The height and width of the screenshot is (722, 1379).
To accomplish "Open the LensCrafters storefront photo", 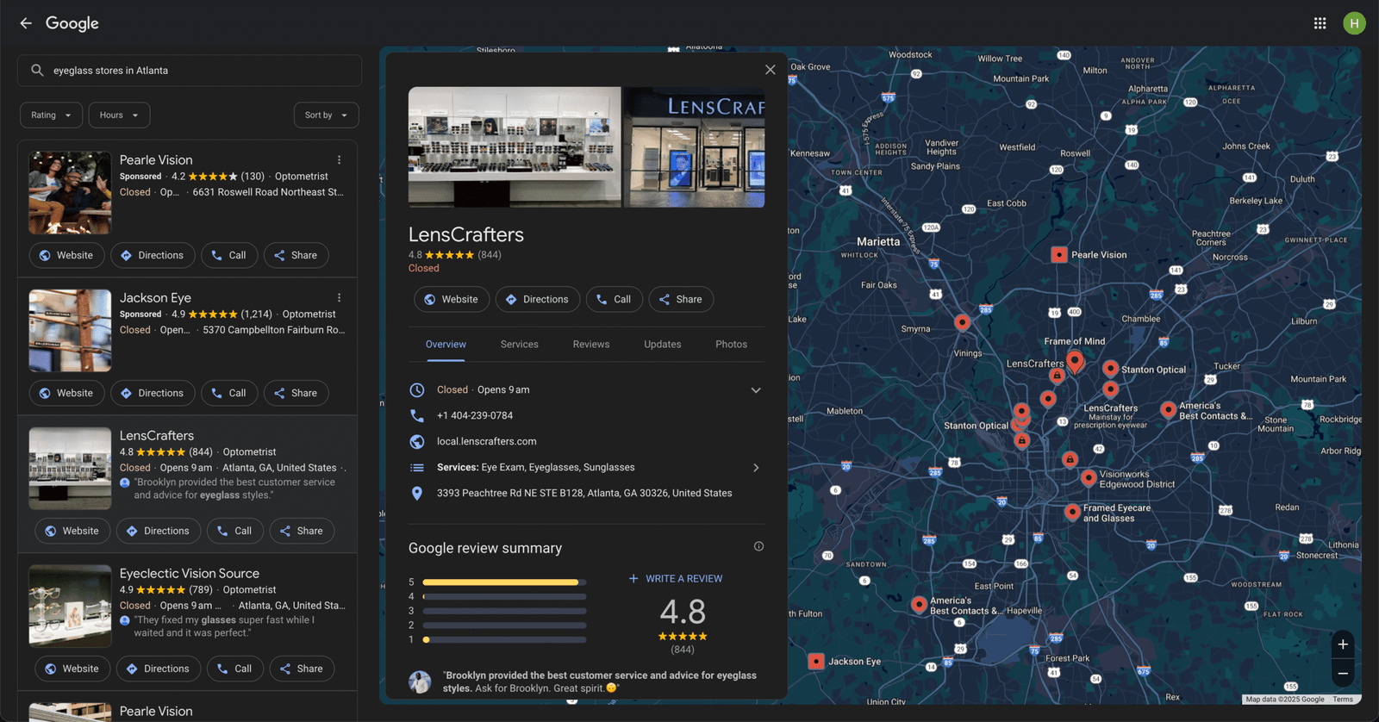I will tap(694, 146).
